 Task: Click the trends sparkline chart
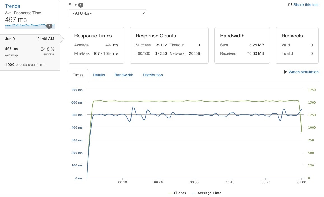[x=30, y=26]
